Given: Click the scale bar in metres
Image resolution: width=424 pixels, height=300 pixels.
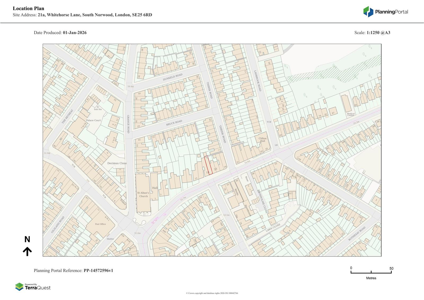Looking at the screenshot, I should (x=371, y=272).
